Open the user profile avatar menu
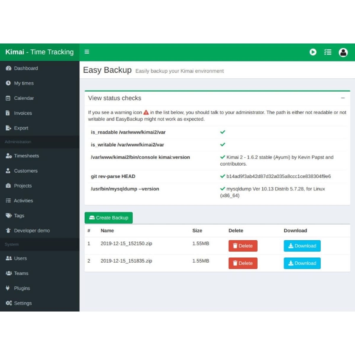Screen dimensions: 355x355 pyautogui.click(x=343, y=52)
